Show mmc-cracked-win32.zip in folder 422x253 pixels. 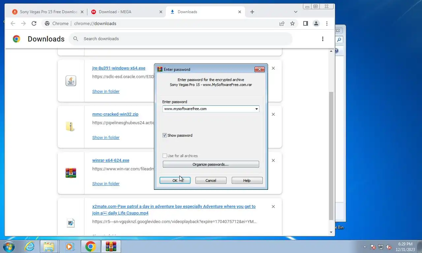click(106, 138)
